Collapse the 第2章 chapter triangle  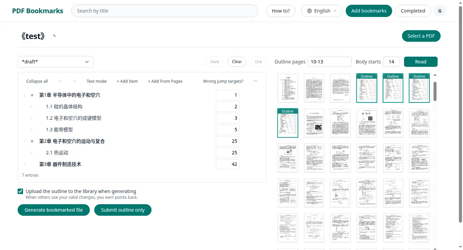[x=32, y=141]
